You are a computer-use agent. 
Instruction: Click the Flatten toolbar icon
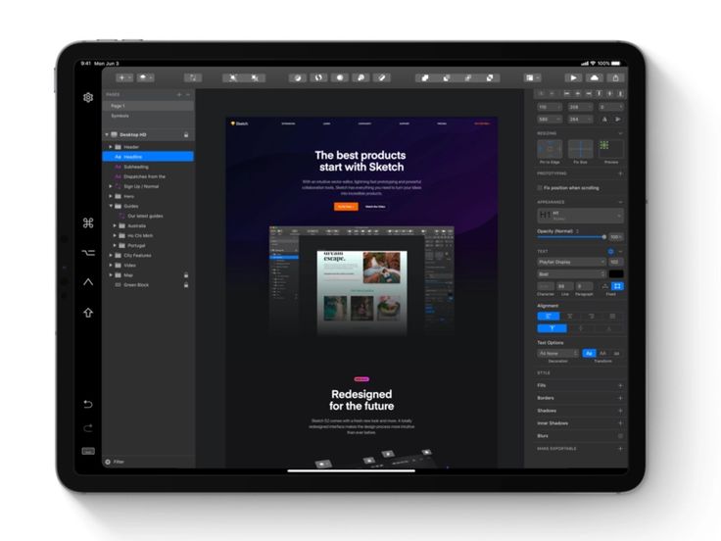pyautogui.click(x=382, y=77)
